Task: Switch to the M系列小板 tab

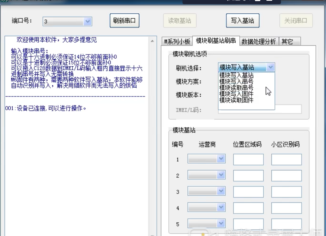Action: pos(177,42)
